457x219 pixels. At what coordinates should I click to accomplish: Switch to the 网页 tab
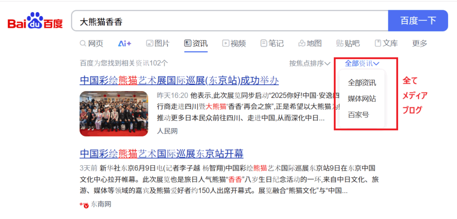(x=91, y=44)
